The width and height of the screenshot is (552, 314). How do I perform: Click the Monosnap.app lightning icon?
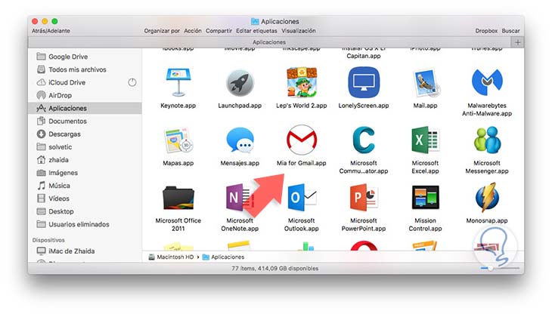click(487, 198)
